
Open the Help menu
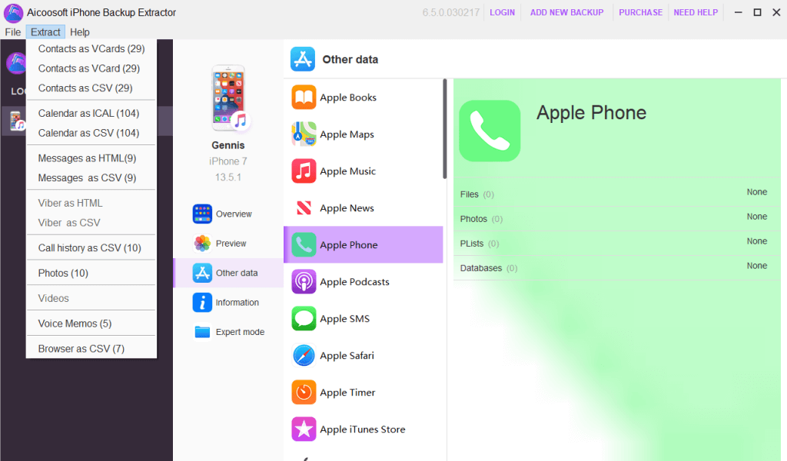tap(79, 32)
